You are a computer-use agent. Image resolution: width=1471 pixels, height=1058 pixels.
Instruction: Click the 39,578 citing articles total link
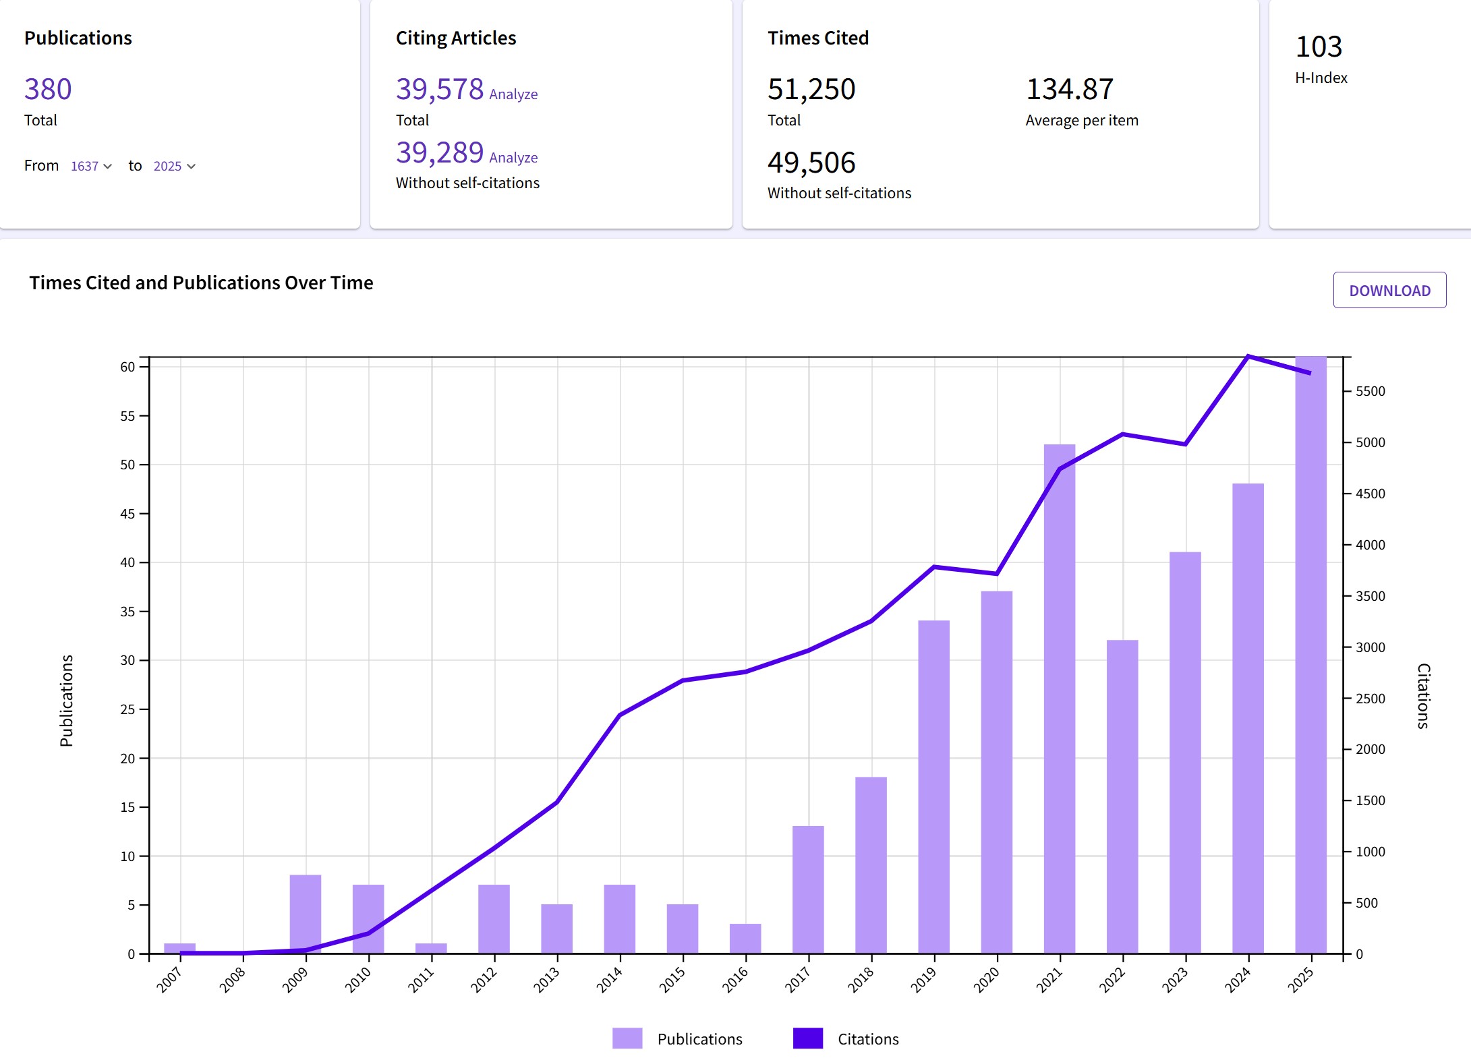point(440,89)
